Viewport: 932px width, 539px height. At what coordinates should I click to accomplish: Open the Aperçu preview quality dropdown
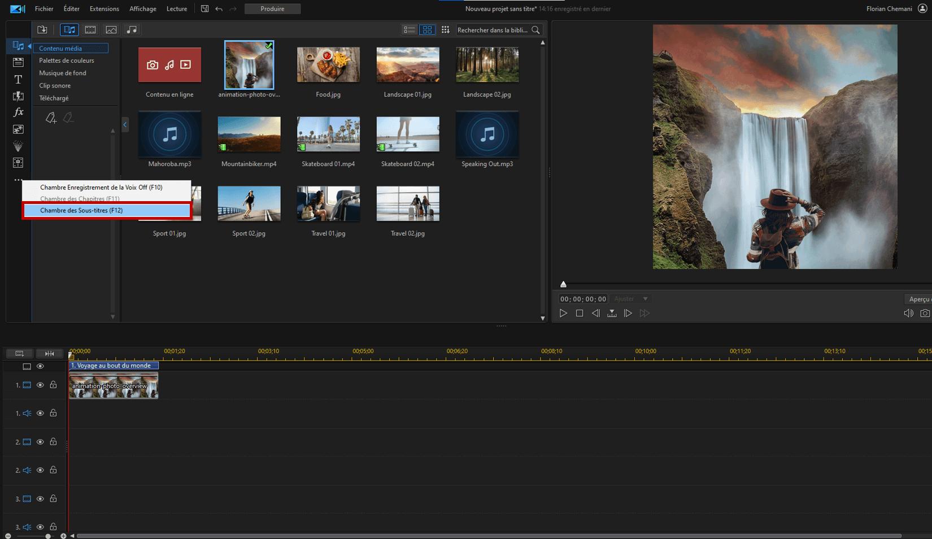(918, 299)
